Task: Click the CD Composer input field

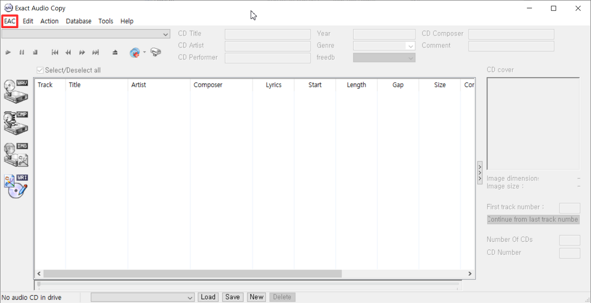Action: pyautogui.click(x=511, y=34)
